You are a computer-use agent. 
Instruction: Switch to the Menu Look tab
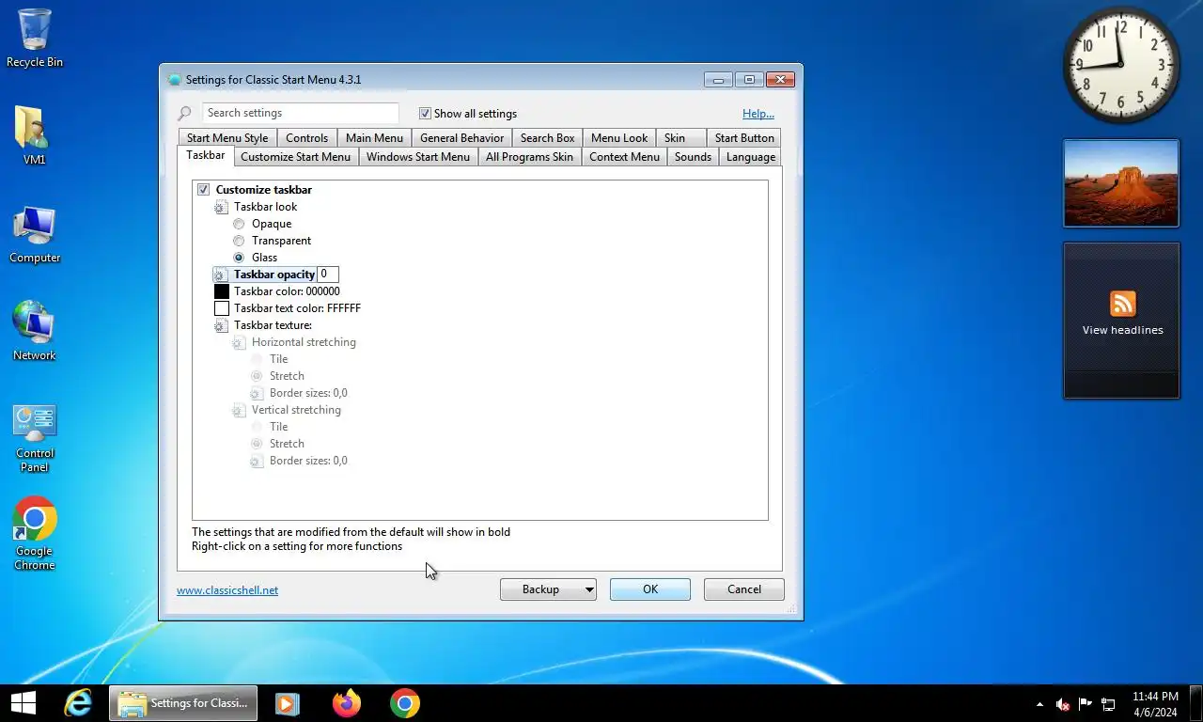click(x=619, y=138)
